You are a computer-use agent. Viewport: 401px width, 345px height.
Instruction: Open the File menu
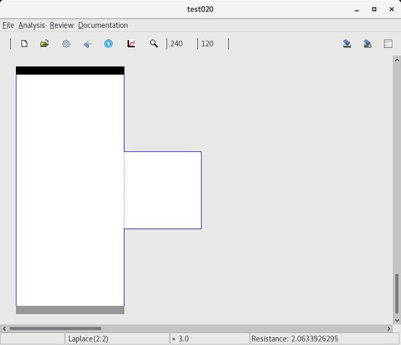[x=8, y=25]
